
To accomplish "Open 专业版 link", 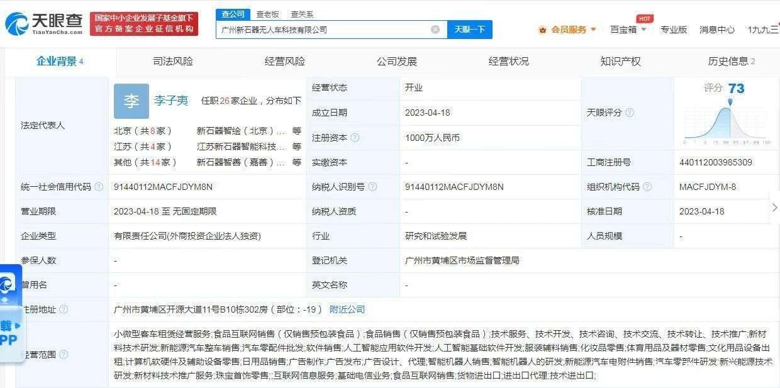I will point(674,30).
